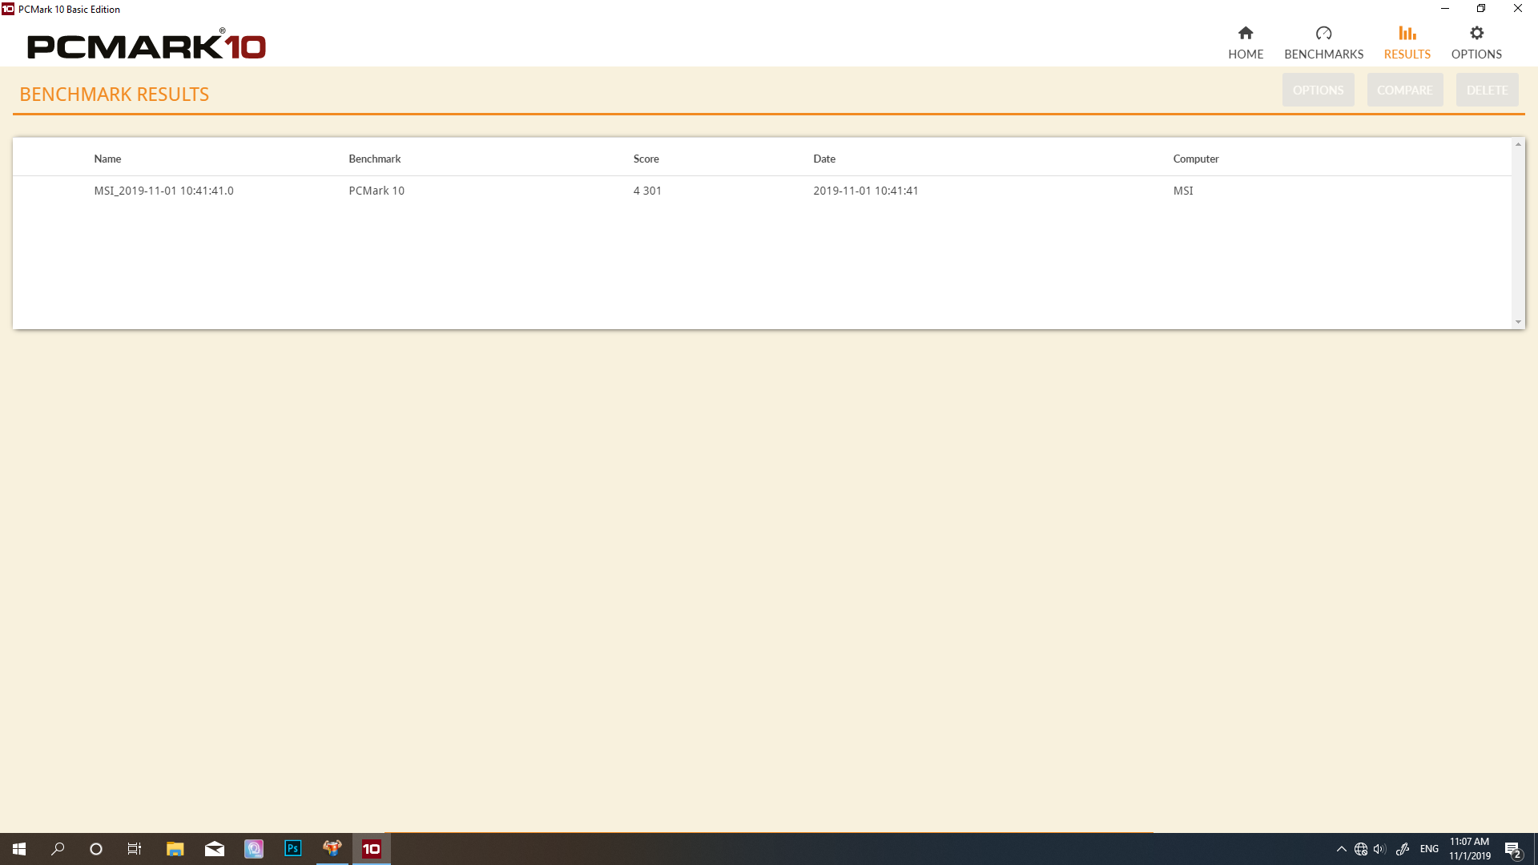Open network settings from the tray

[x=1360, y=849]
